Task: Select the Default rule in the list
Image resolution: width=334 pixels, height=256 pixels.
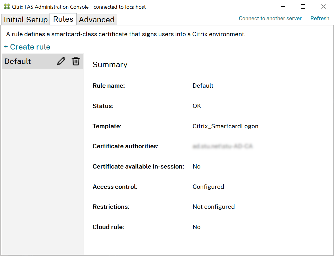Action: click(x=18, y=61)
